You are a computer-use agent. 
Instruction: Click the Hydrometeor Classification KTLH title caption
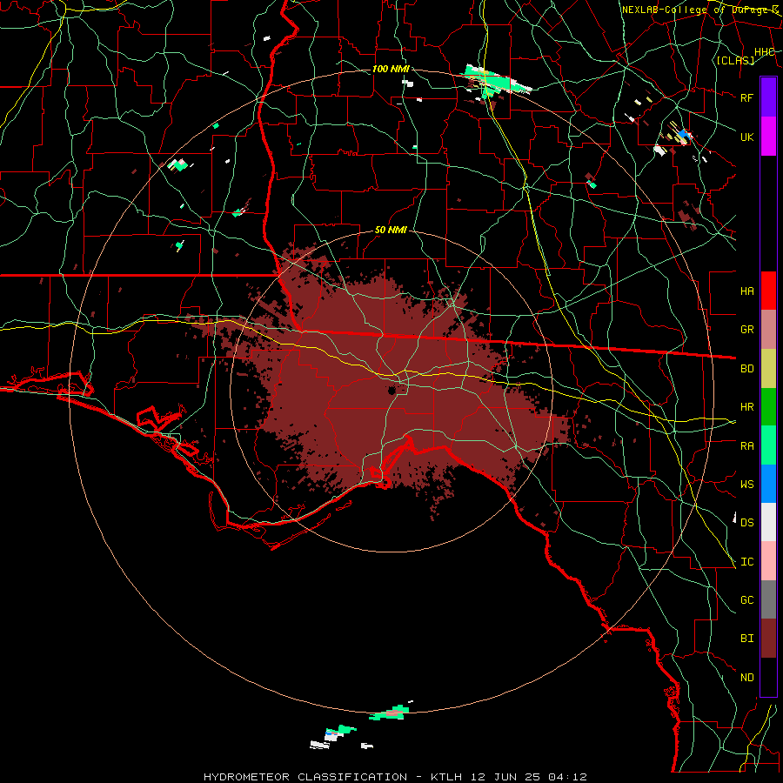(395, 777)
